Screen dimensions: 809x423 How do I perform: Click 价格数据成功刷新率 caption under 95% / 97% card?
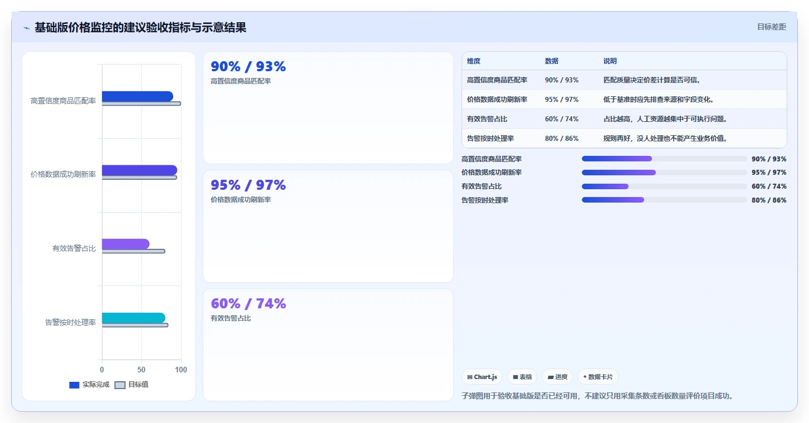[x=241, y=200]
